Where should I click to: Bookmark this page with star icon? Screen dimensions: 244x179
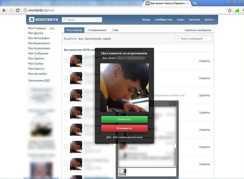230,10
